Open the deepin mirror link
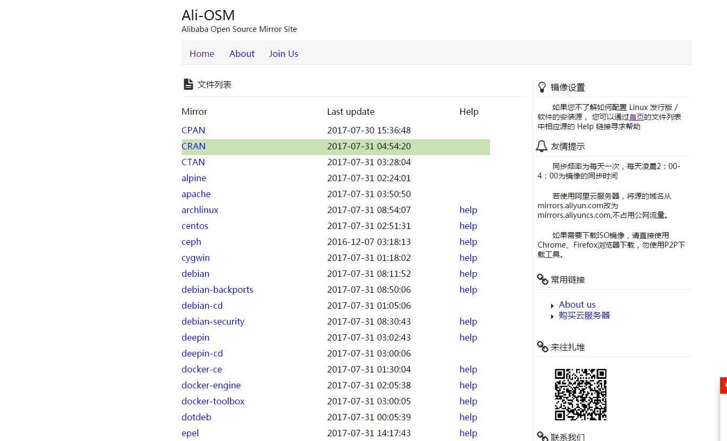 pyautogui.click(x=196, y=337)
